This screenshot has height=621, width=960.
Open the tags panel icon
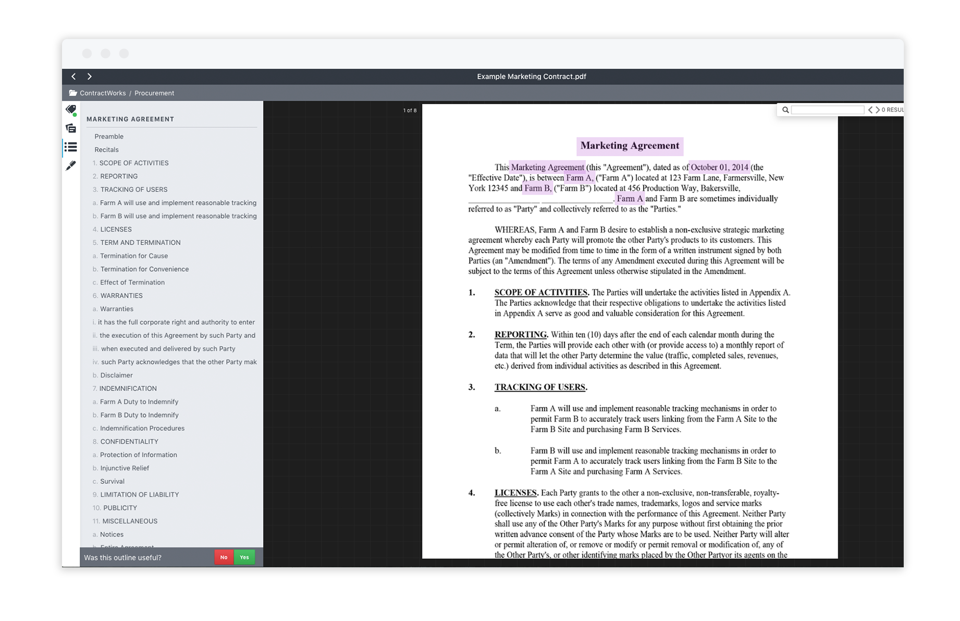(71, 109)
